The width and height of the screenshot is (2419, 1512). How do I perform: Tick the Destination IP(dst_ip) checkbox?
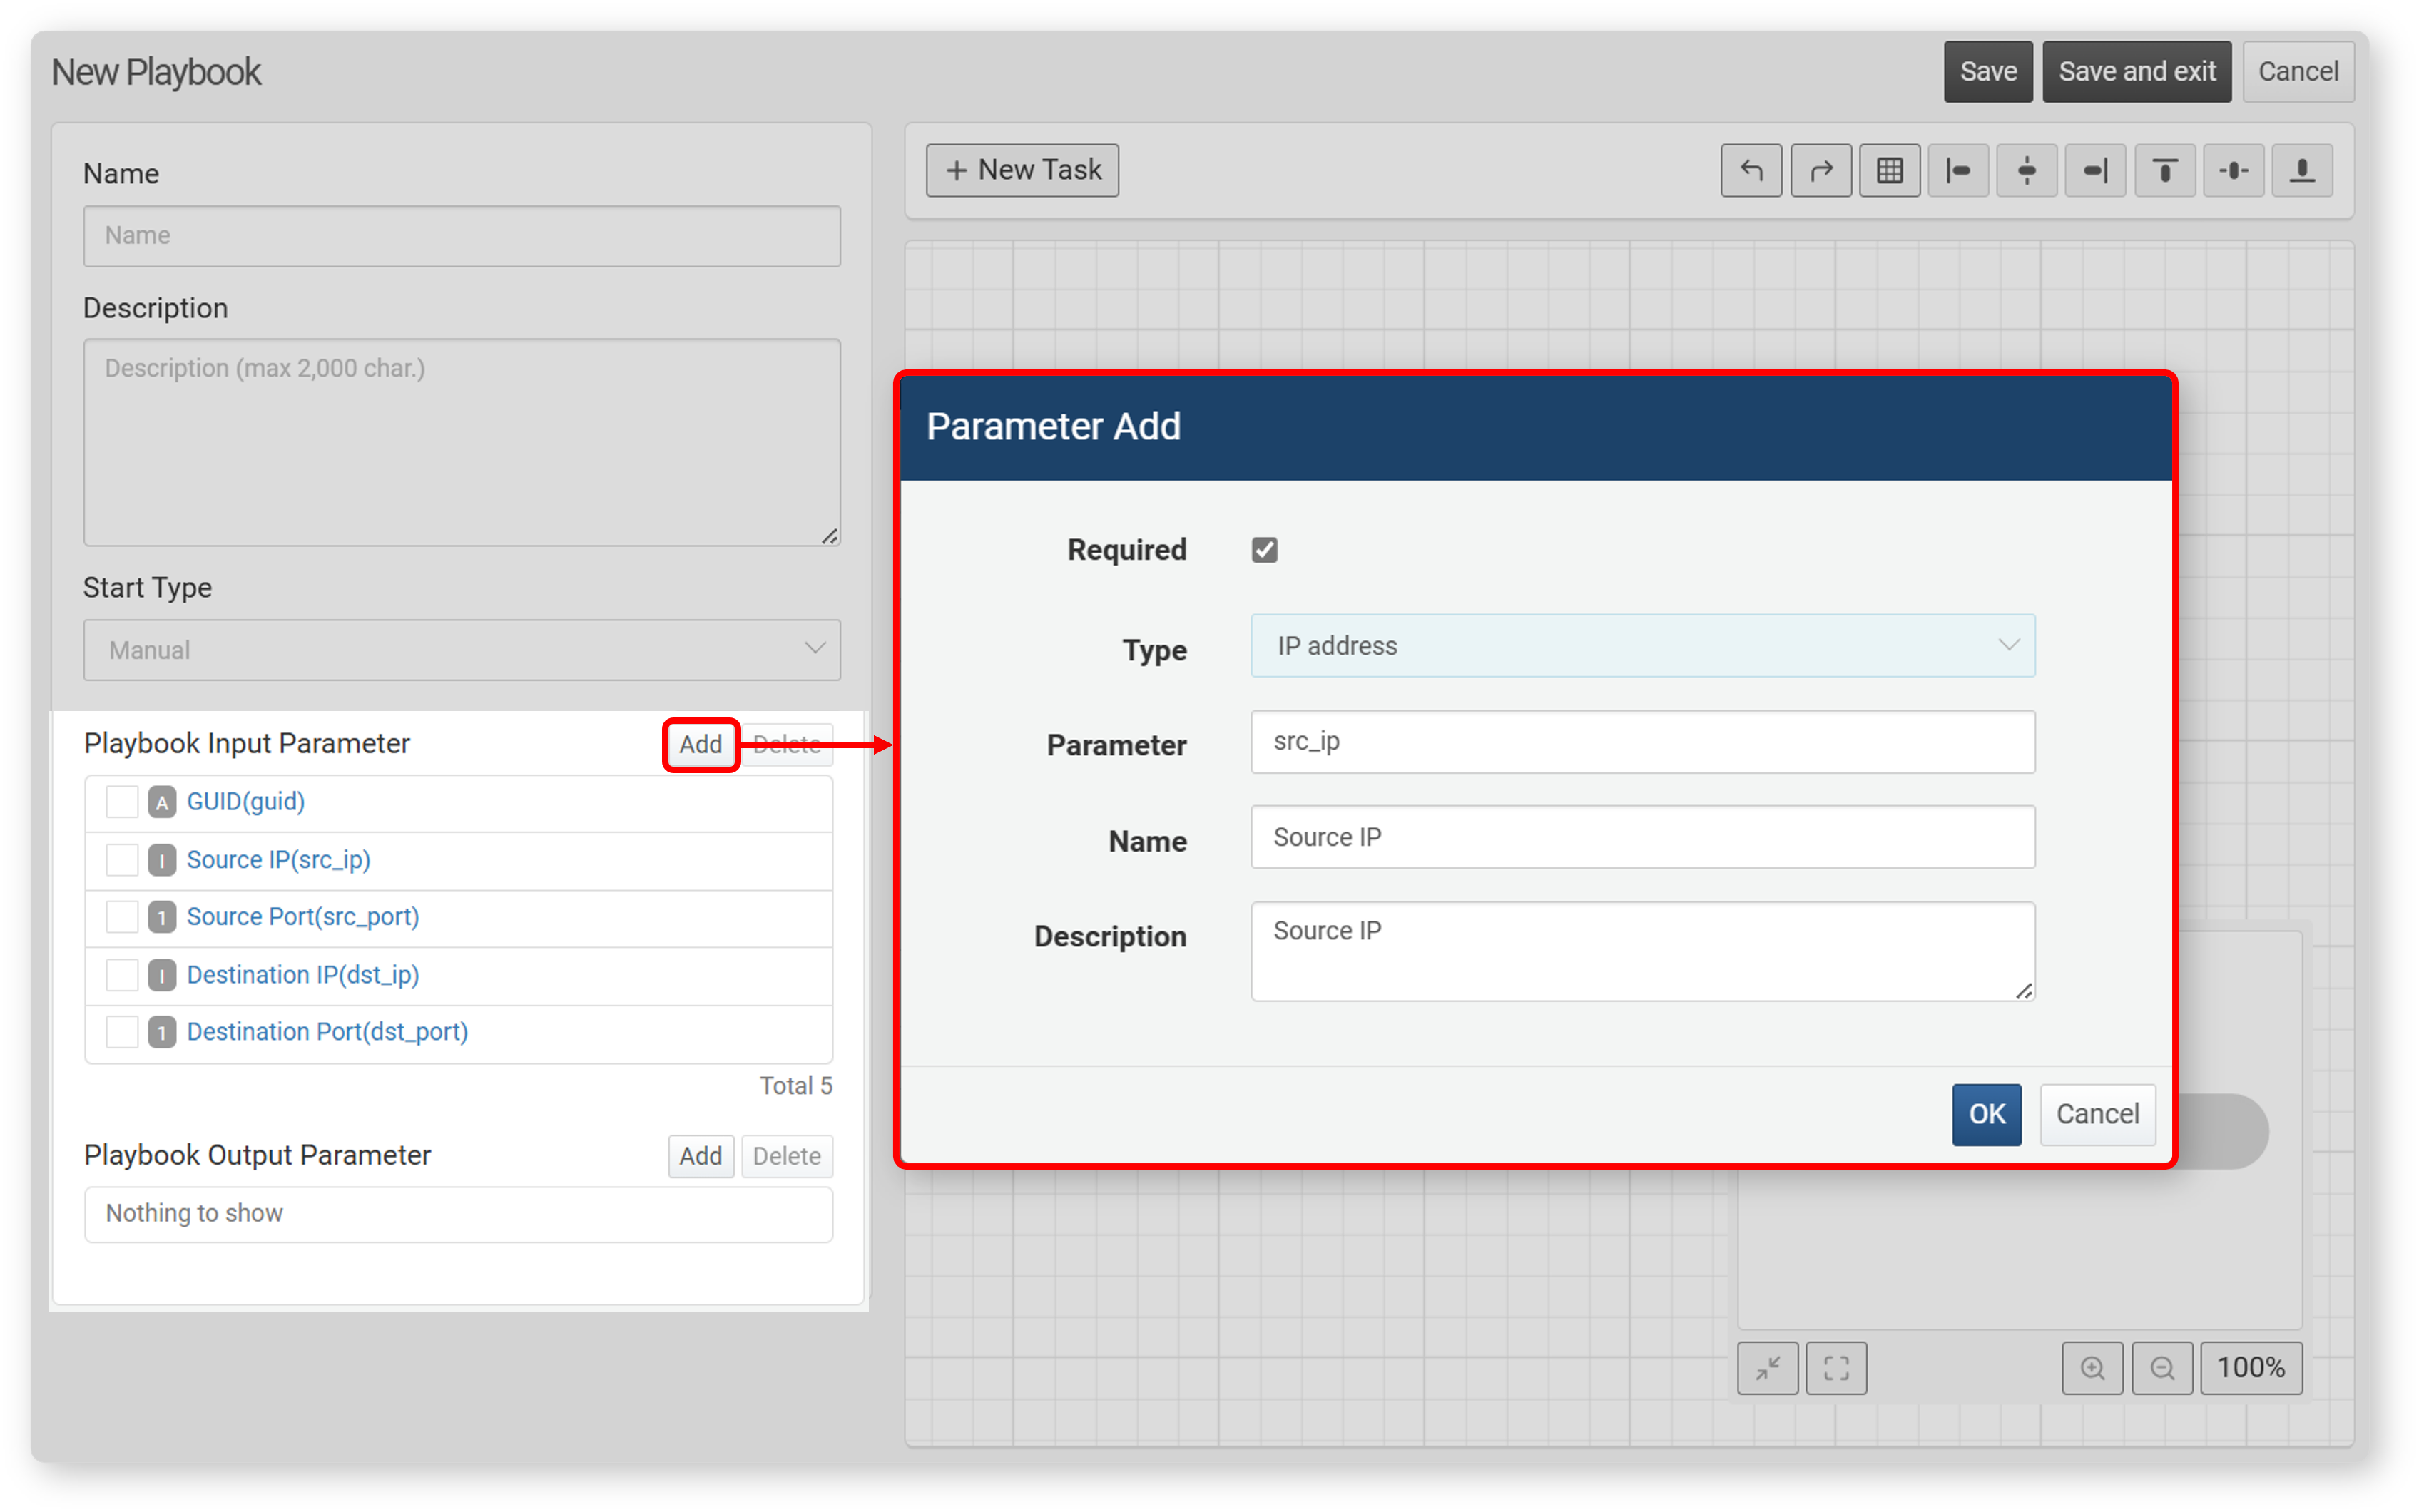pos(122,975)
